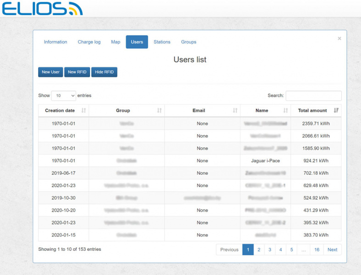Sort by Group column icon
Image resolution: width=361 pixels, height=275 pixels.
pyautogui.click(x=159, y=110)
